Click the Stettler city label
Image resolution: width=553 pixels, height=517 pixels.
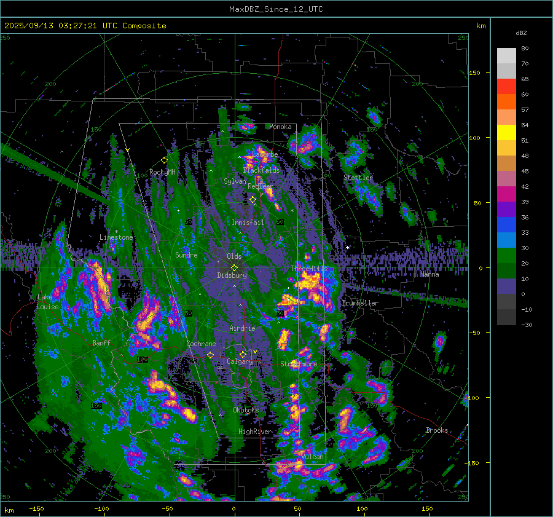358,178
